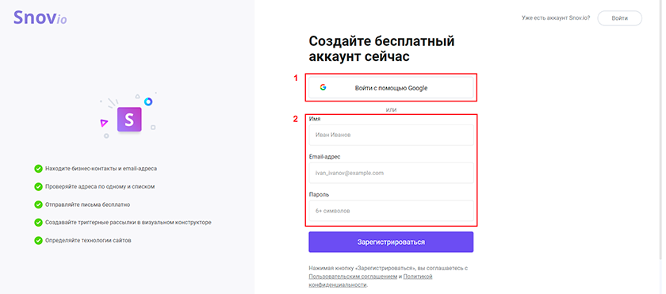Click the green checkmark beside "Создавайте триггерные рассылки"
Screen dimensions: 666x294
pos(38,223)
